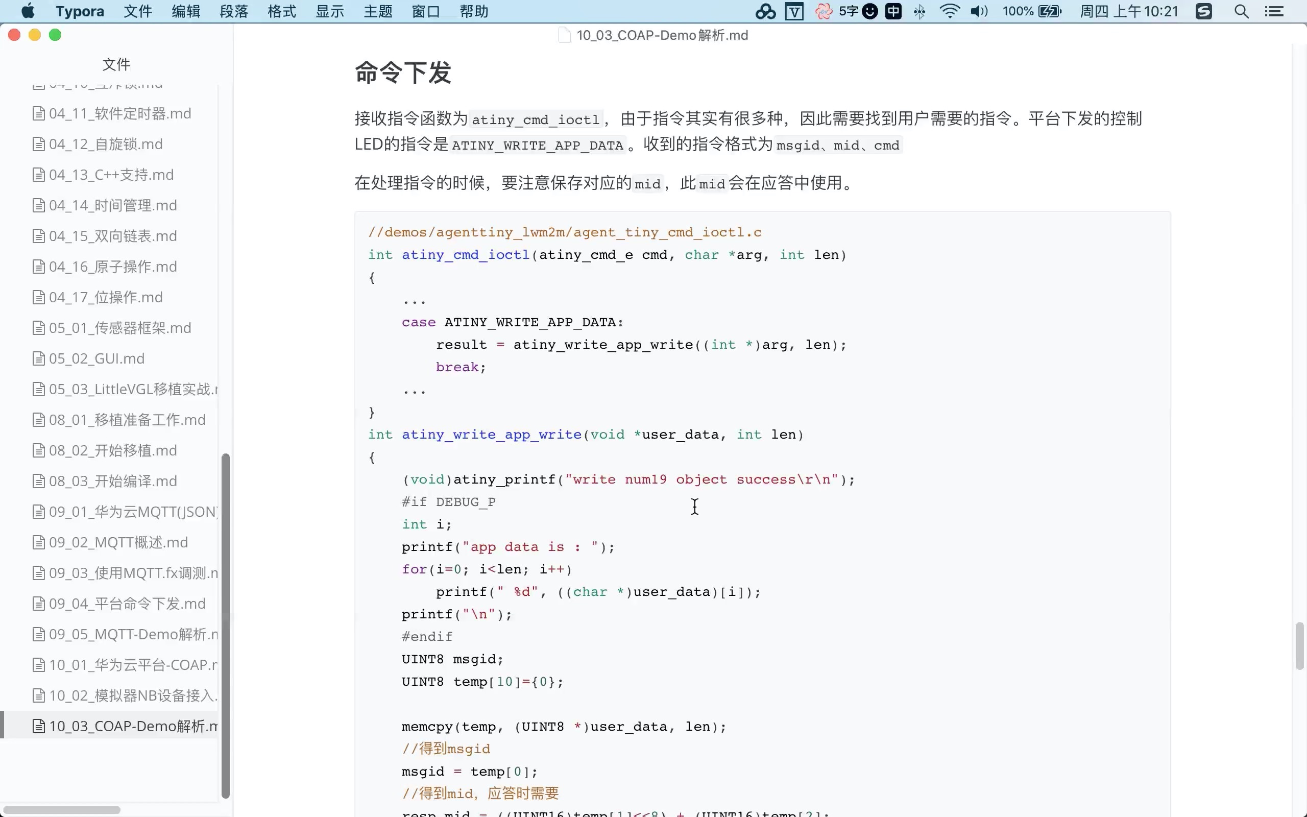Open the 编辑 menu
The width and height of the screenshot is (1307, 817).
click(x=186, y=11)
